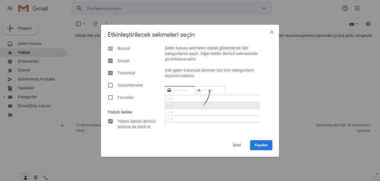Open the Hangouts conversations bubble icon
The height and width of the screenshot is (181, 380).
pos(35,178)
